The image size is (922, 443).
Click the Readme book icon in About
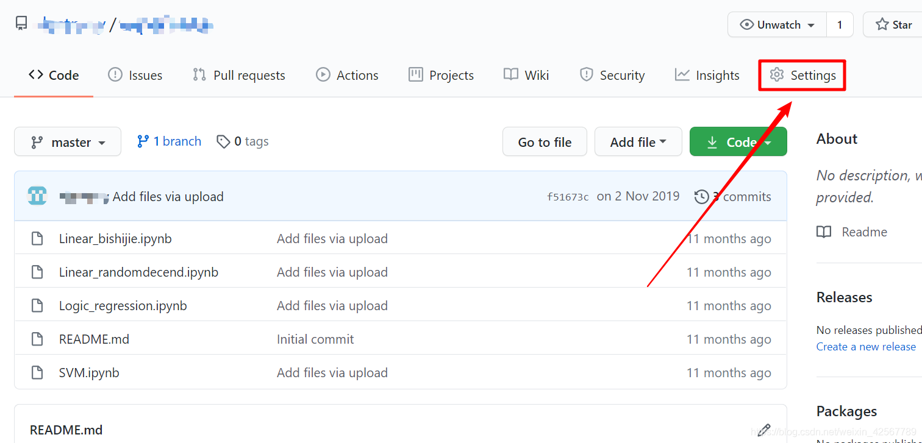pos(824,232)
